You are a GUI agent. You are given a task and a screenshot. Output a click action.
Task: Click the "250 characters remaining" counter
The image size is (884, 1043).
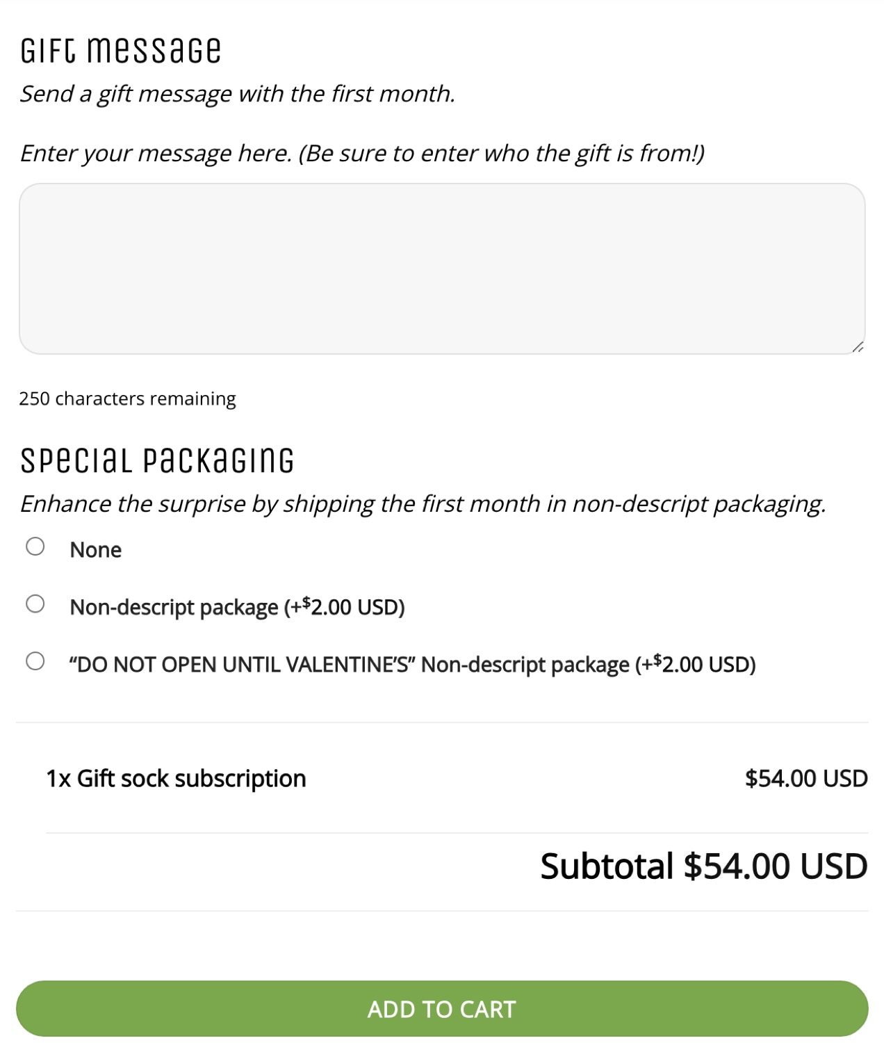(128, 398)
